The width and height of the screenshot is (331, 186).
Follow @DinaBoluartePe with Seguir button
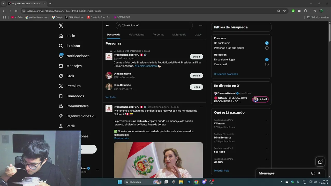[x=196, y=76]
